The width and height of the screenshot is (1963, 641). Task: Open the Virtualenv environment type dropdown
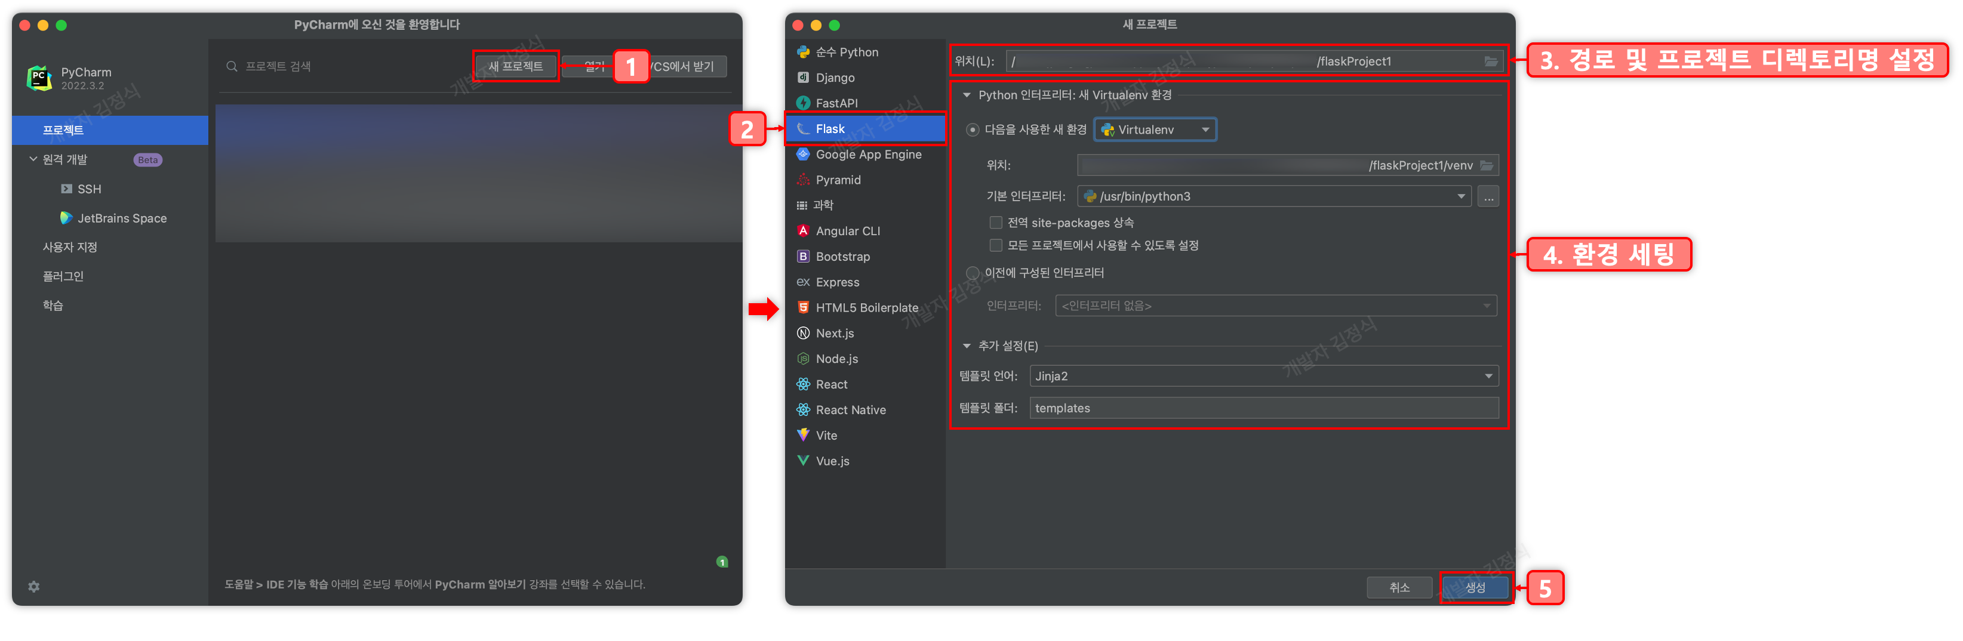point(1155,130)
